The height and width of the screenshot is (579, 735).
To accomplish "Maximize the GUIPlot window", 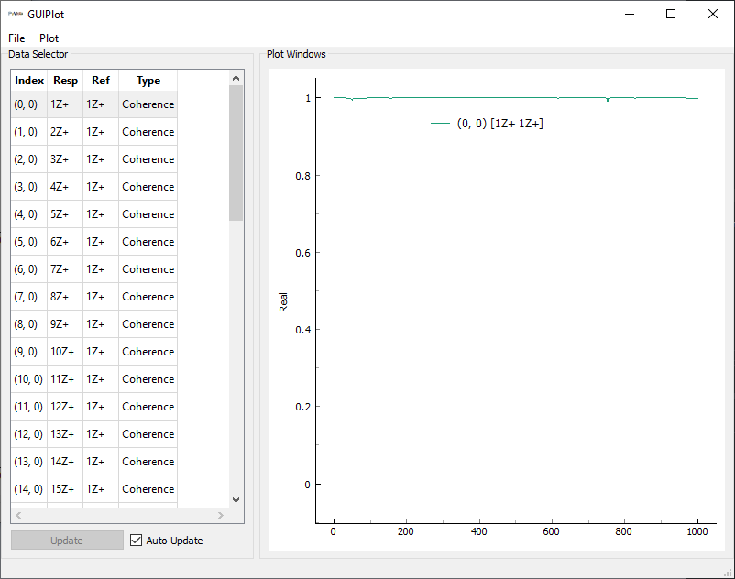I will click(x=671, y=14).
